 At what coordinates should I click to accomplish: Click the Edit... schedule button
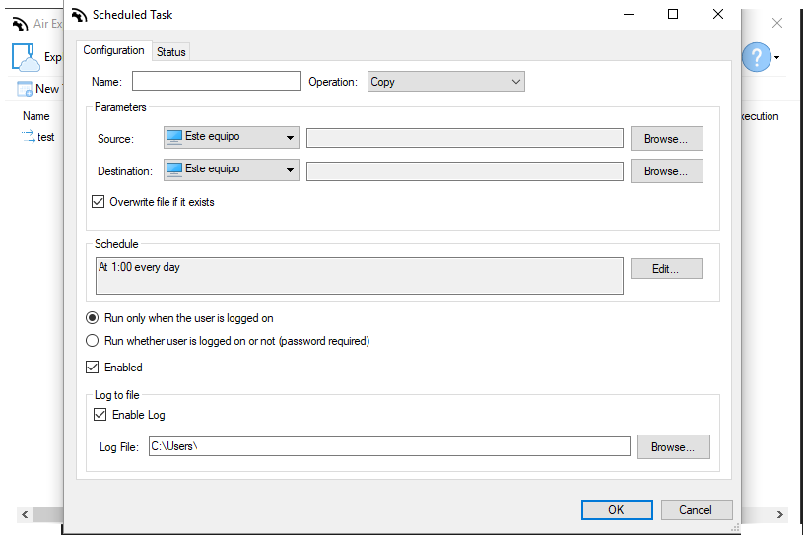tap(666, 269)
